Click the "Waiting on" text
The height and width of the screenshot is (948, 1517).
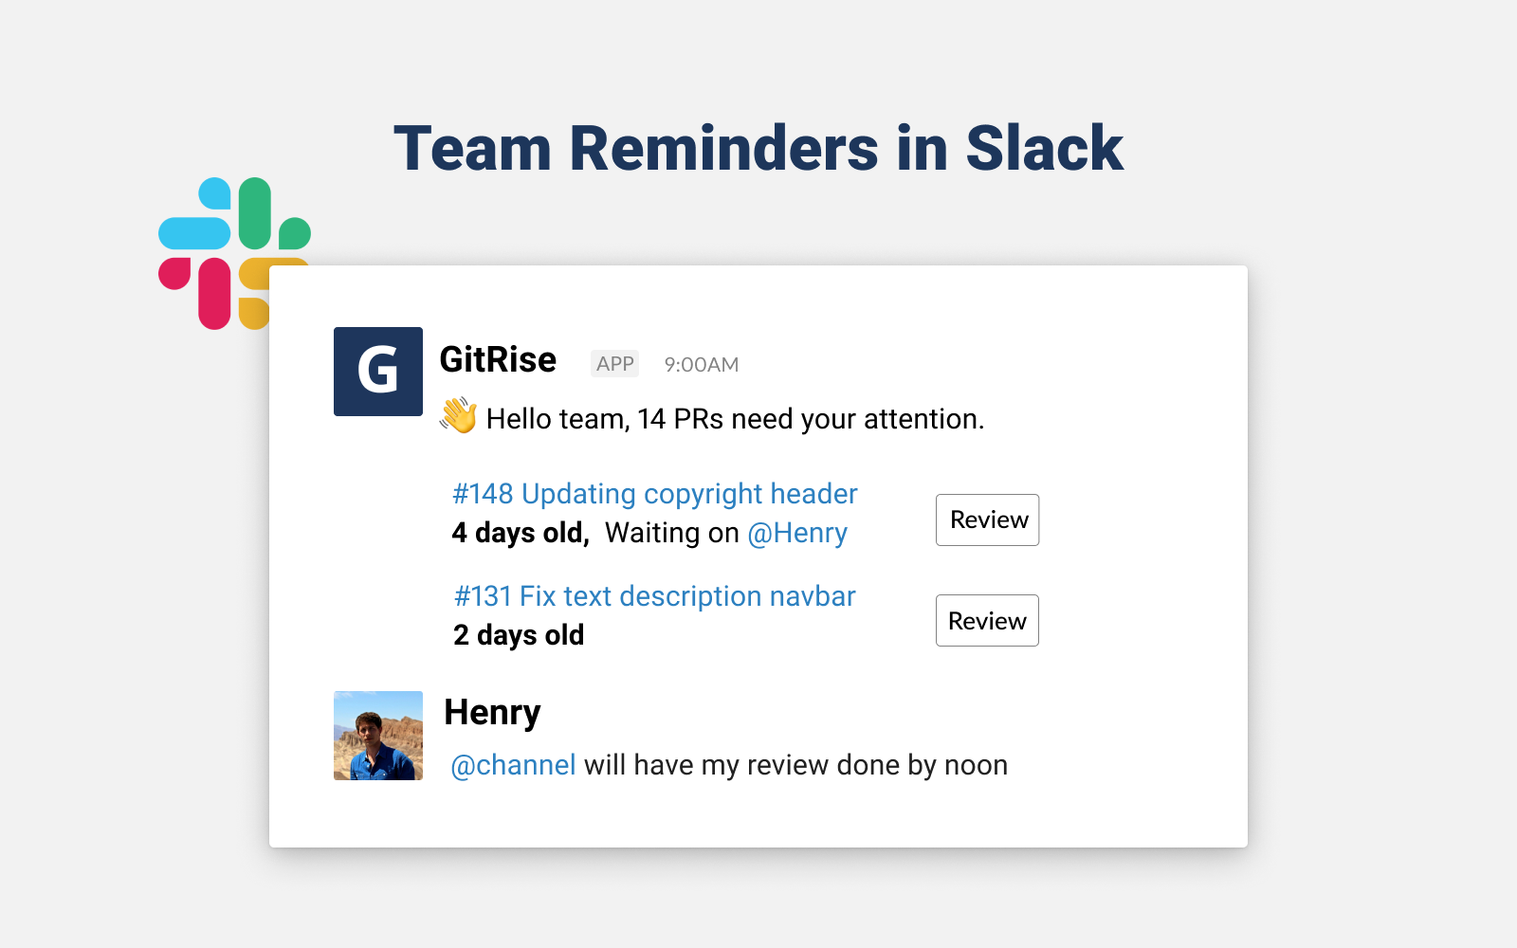tap(671, 533)
